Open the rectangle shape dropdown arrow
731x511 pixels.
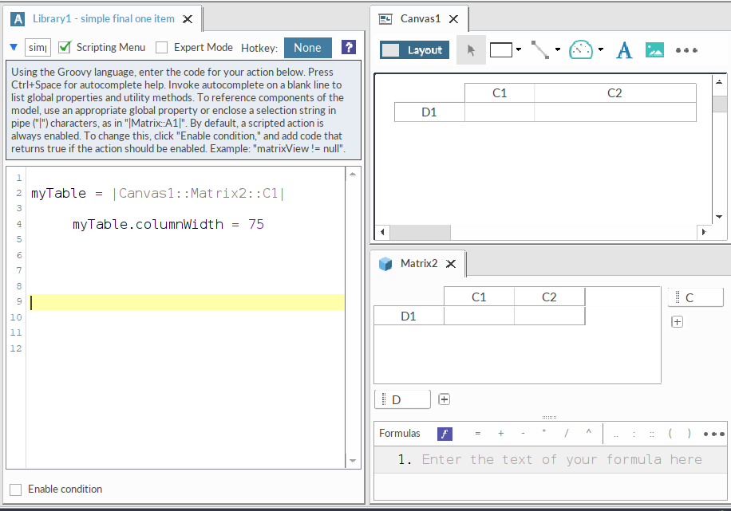tap(519, 50)
